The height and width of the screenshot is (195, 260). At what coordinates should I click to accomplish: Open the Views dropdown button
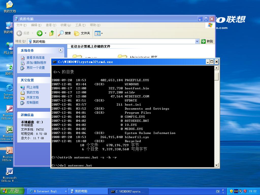click(x=99, y=33)
